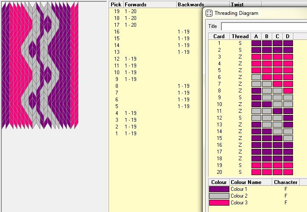307x212 pixels.
Task: Click the Forwards column header
Action: (x=150, y=5)
